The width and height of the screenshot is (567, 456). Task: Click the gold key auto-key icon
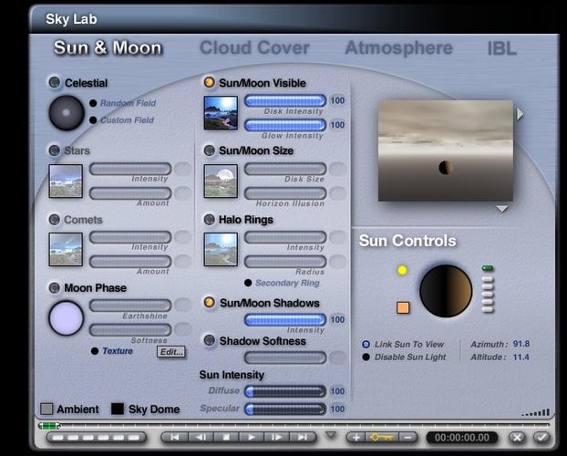point(382,437)
